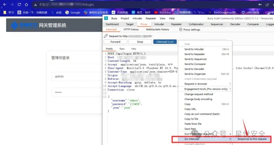
Task: Open the View menu
Action: pos(162,18)
